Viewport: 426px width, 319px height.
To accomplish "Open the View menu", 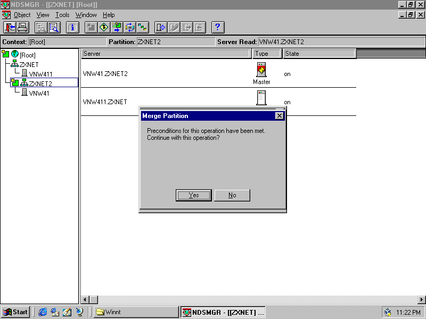I will point(43,15).
